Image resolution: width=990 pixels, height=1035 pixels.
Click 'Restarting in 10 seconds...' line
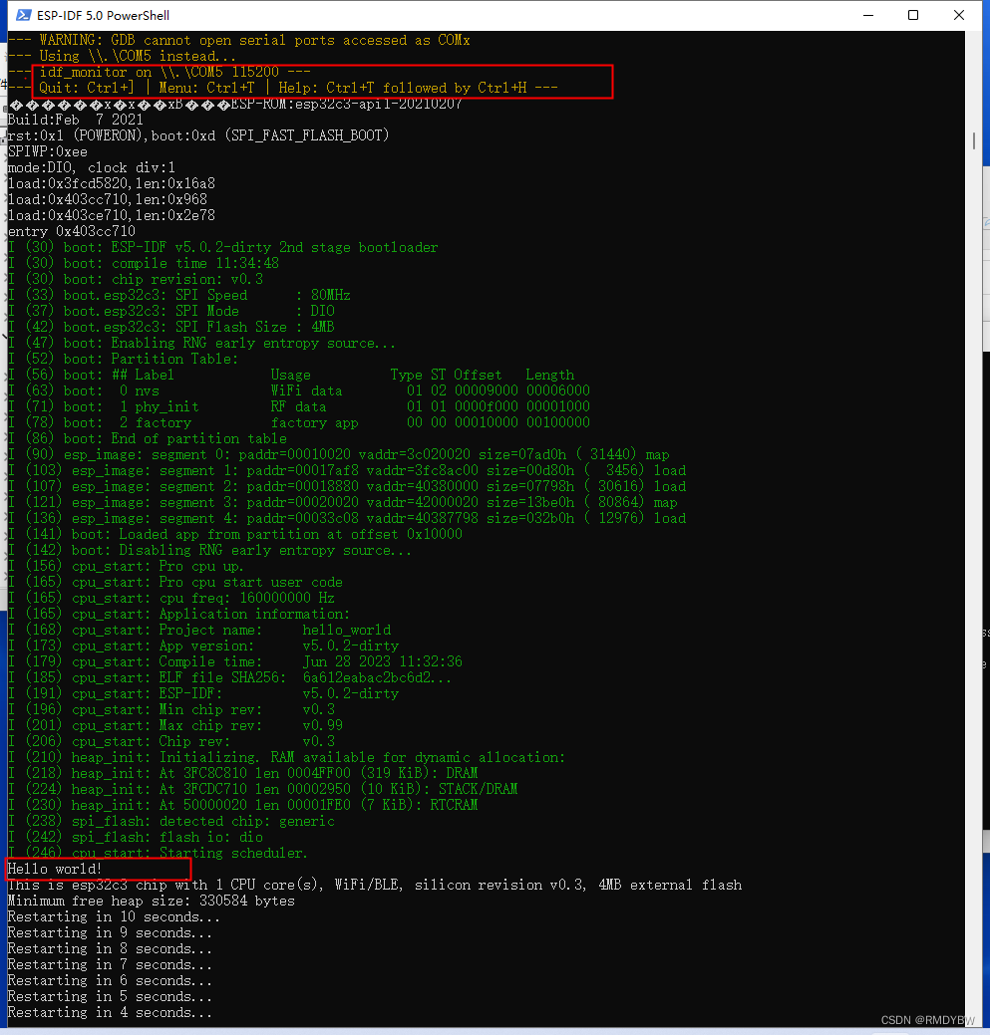pyautogui.click(x=114, y=916)
